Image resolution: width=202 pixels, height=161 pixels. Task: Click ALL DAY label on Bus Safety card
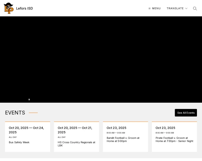(13, 137)
